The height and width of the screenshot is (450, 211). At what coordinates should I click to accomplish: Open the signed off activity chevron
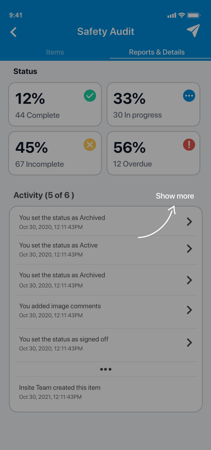coord(189,343)
